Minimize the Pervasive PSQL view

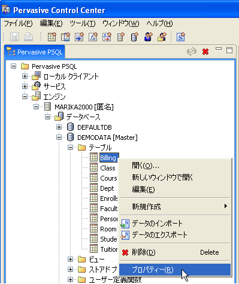(x=219, y=49)
